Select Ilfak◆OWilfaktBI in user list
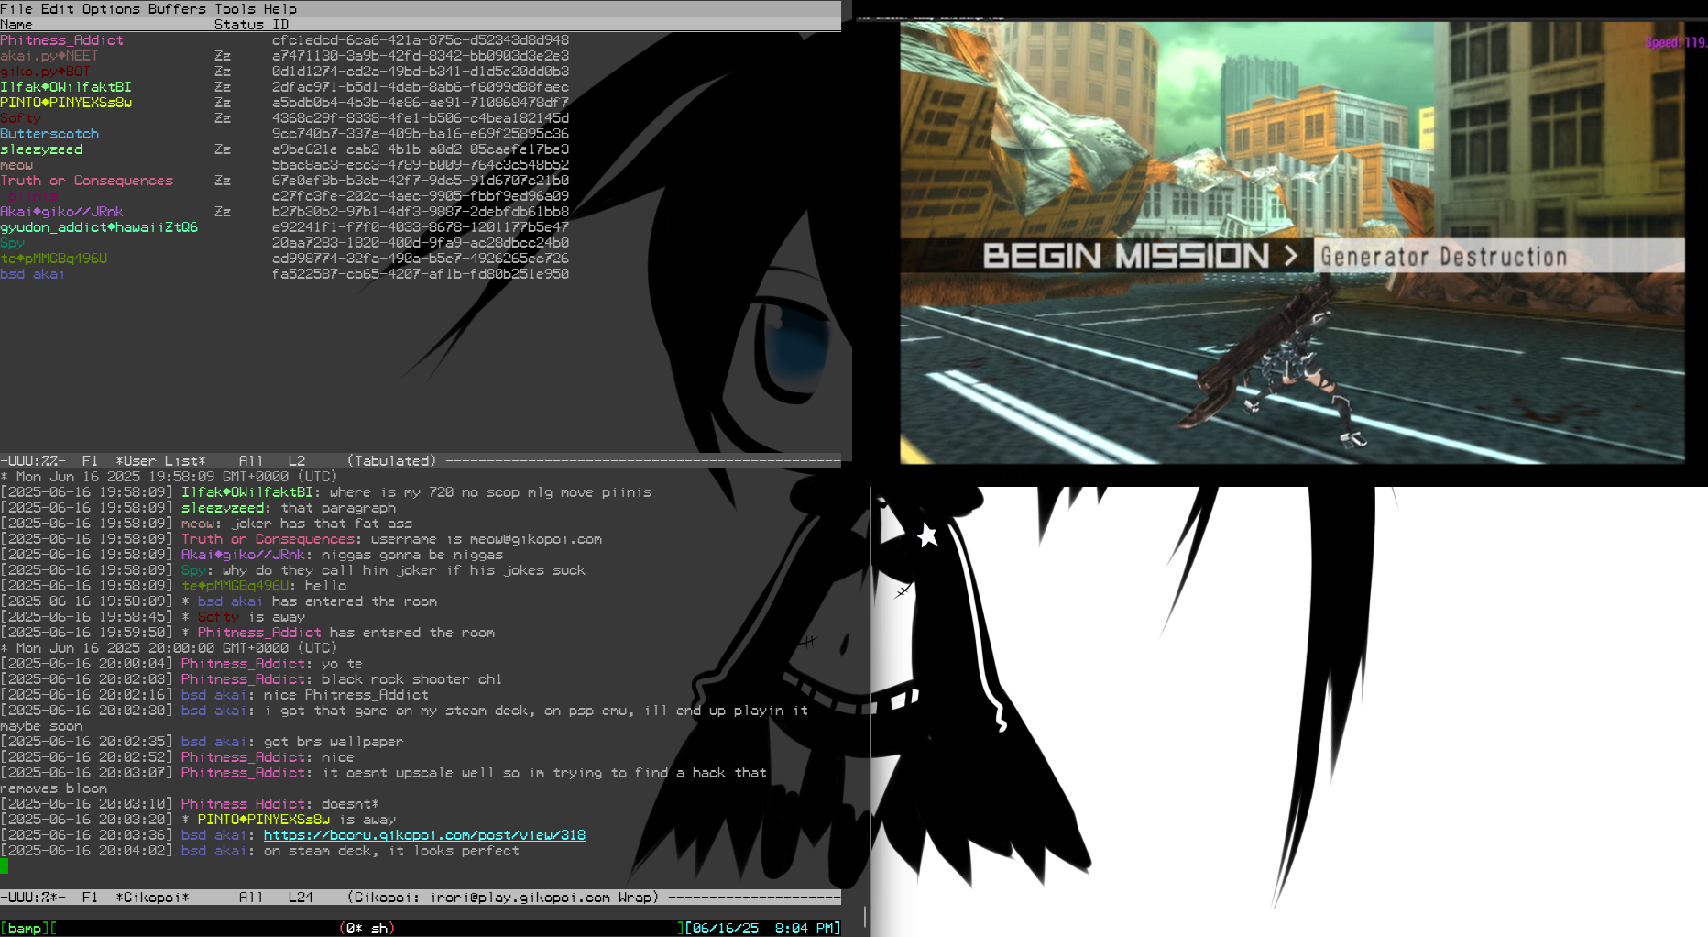 coord(66,87)
